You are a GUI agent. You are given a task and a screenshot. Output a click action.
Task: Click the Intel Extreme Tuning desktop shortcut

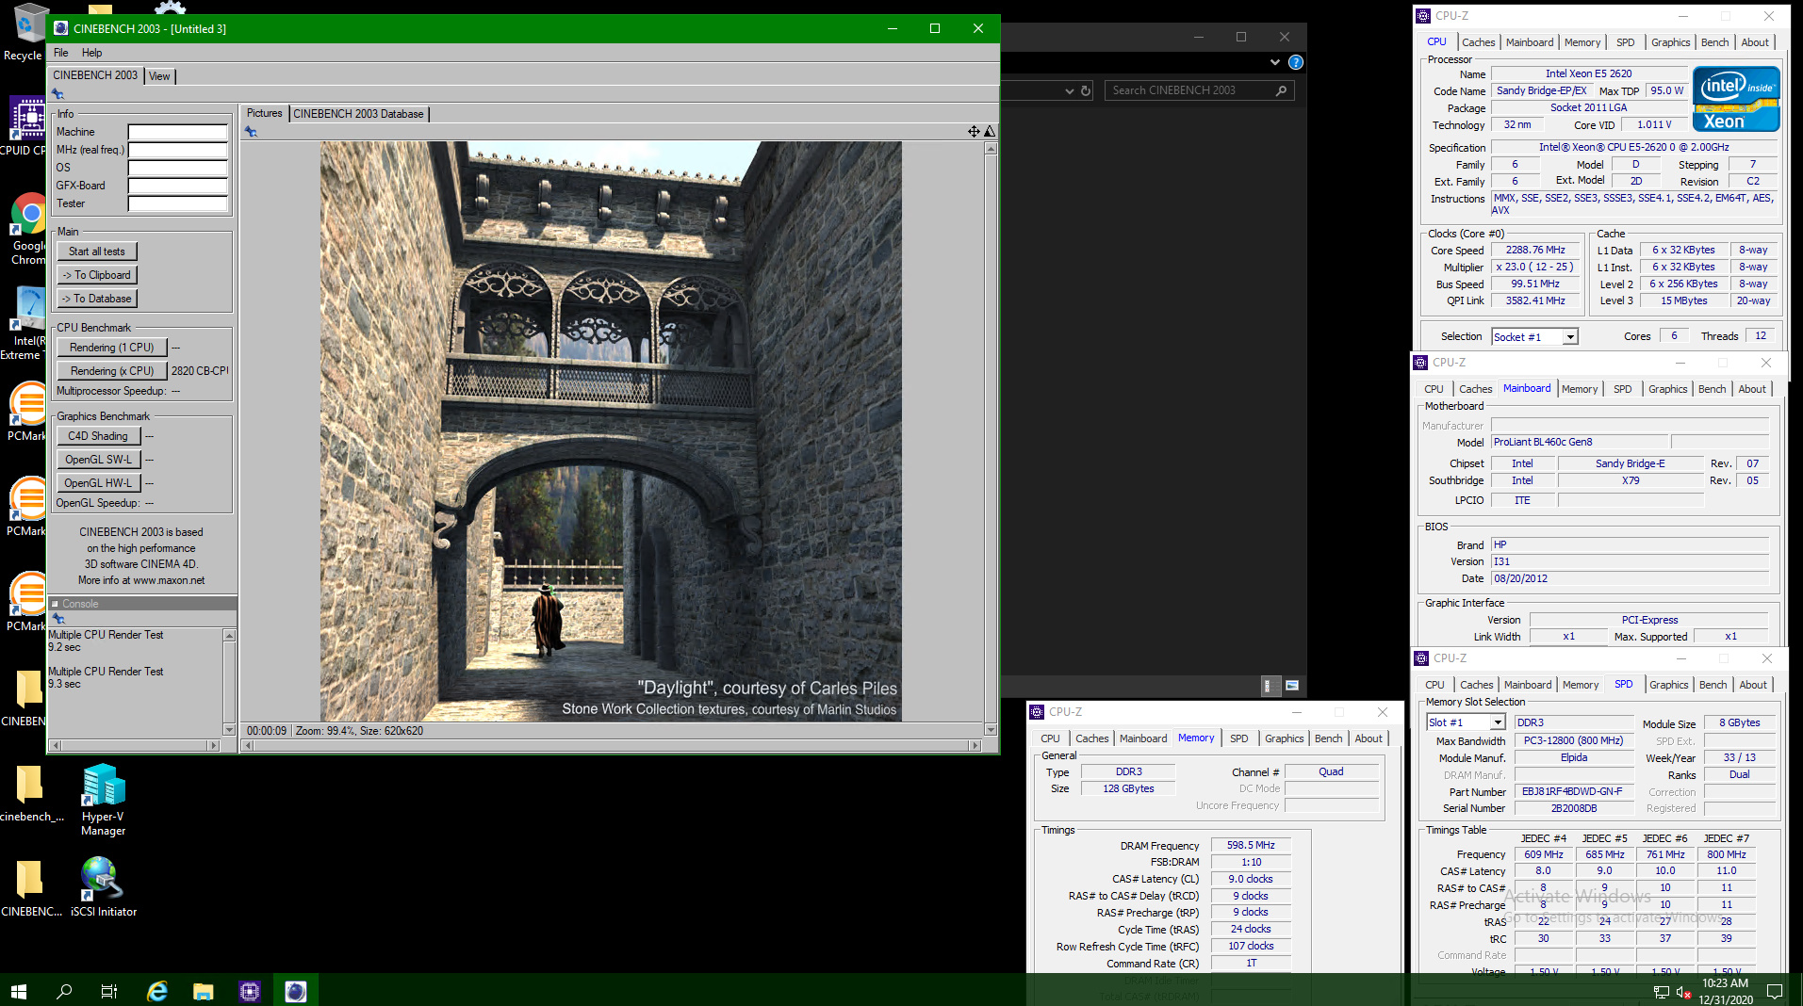26,323
